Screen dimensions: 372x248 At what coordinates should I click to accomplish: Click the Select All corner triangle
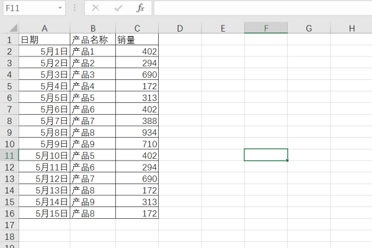[x=13, y=28]
